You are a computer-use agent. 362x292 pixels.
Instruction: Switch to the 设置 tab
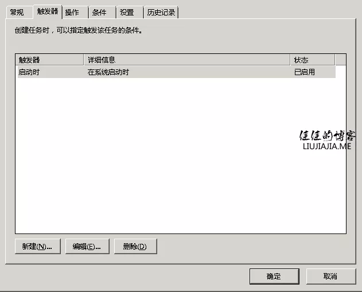point(127,13)
